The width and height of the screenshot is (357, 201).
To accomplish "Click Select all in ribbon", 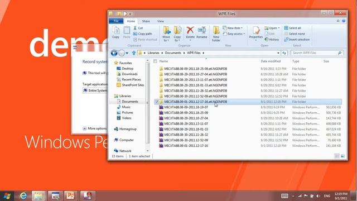I will (292, 28).
